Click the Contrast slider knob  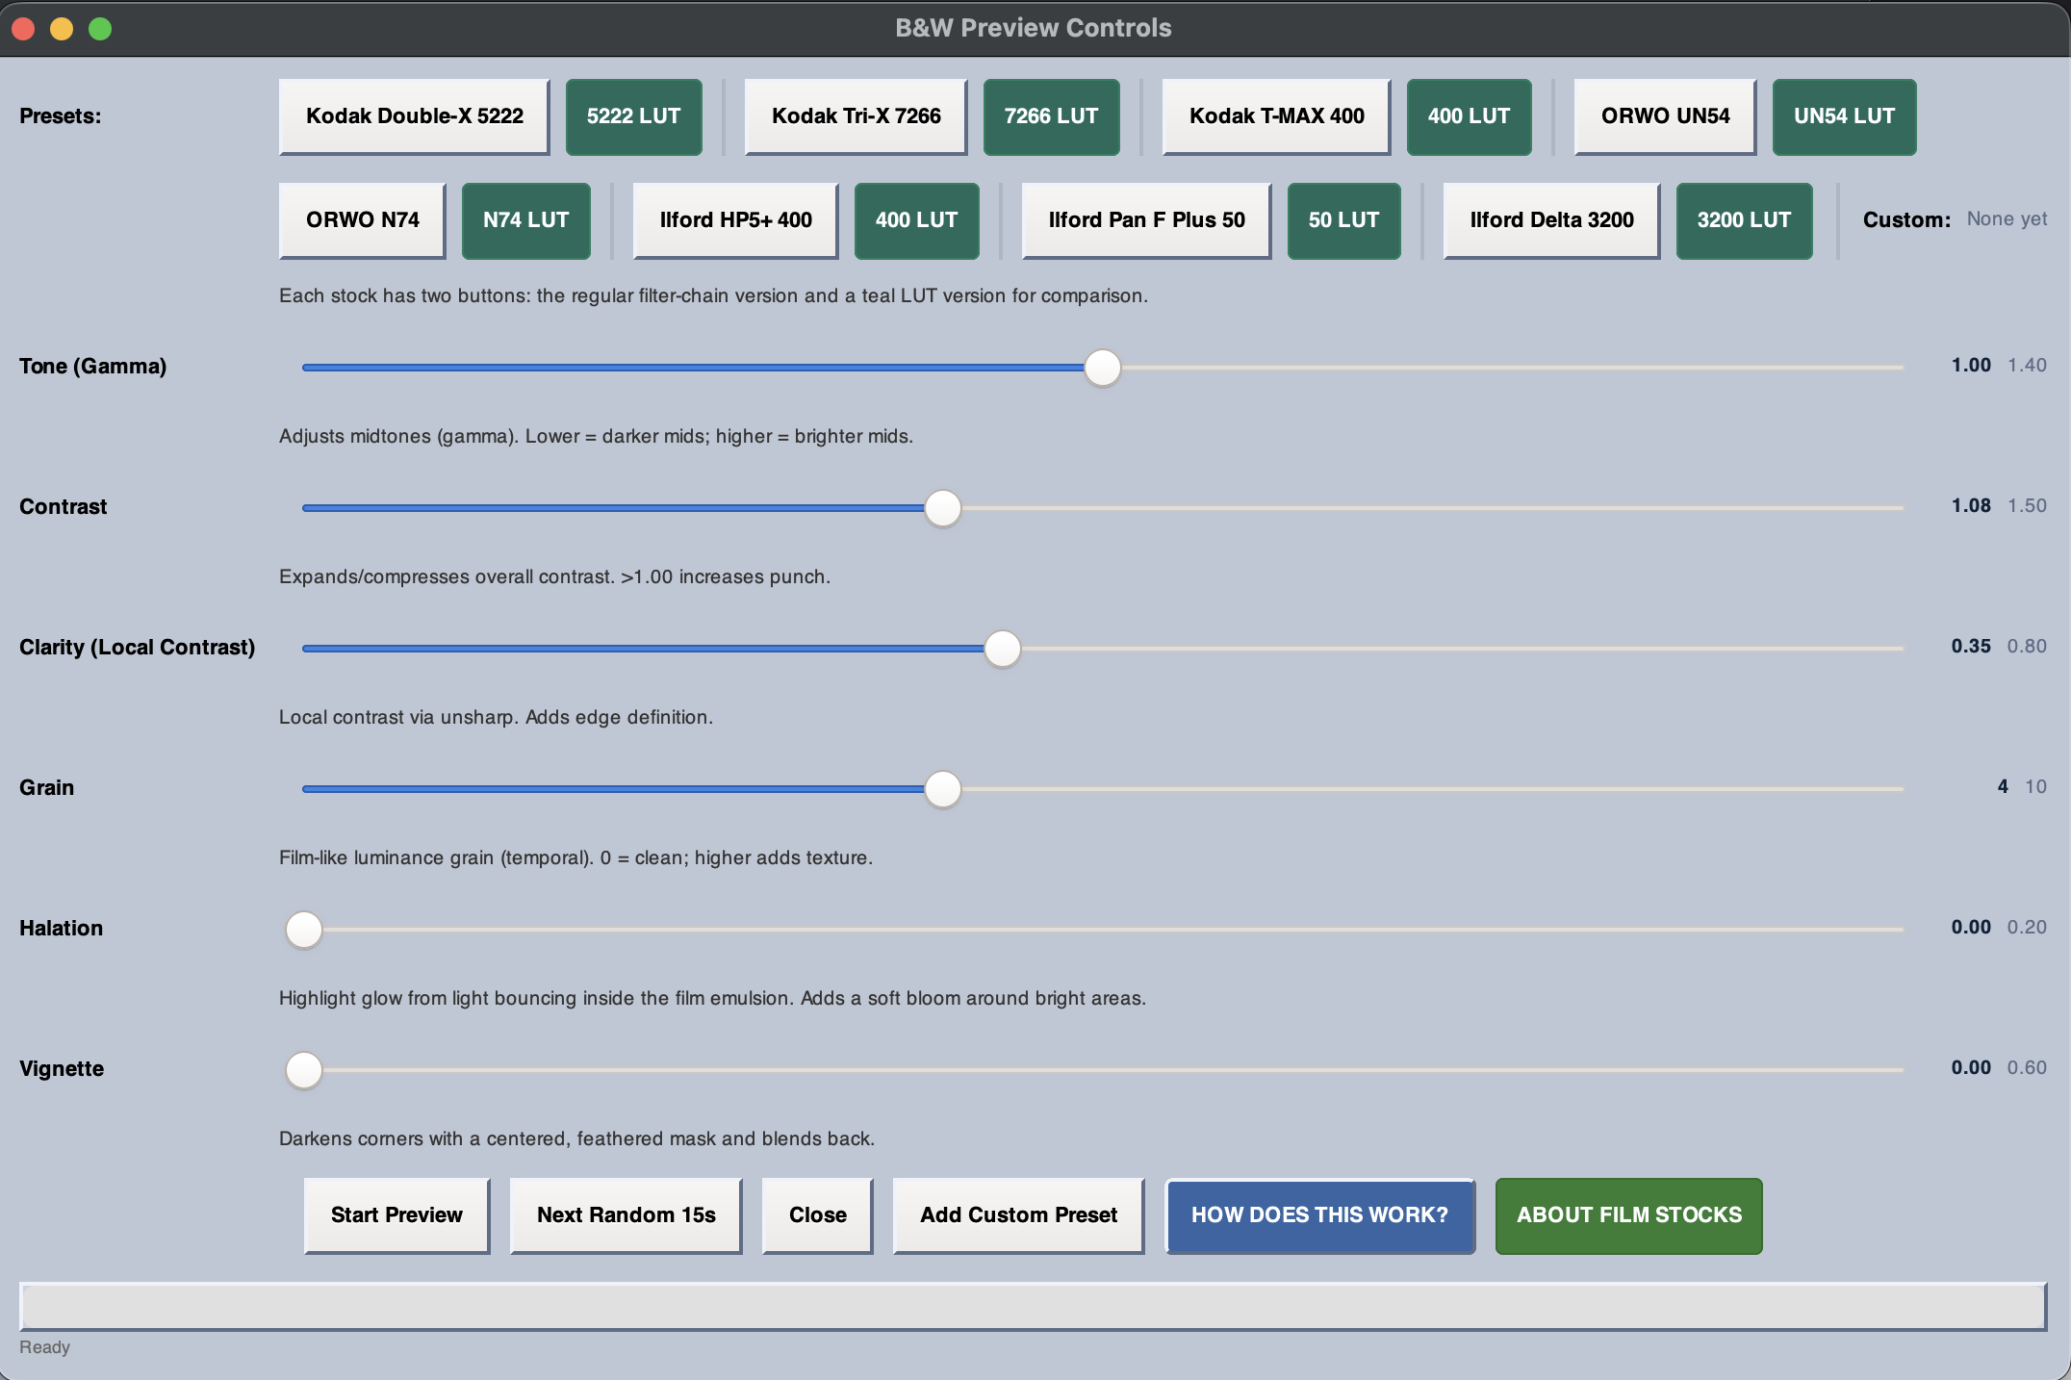tap(942, 508)
